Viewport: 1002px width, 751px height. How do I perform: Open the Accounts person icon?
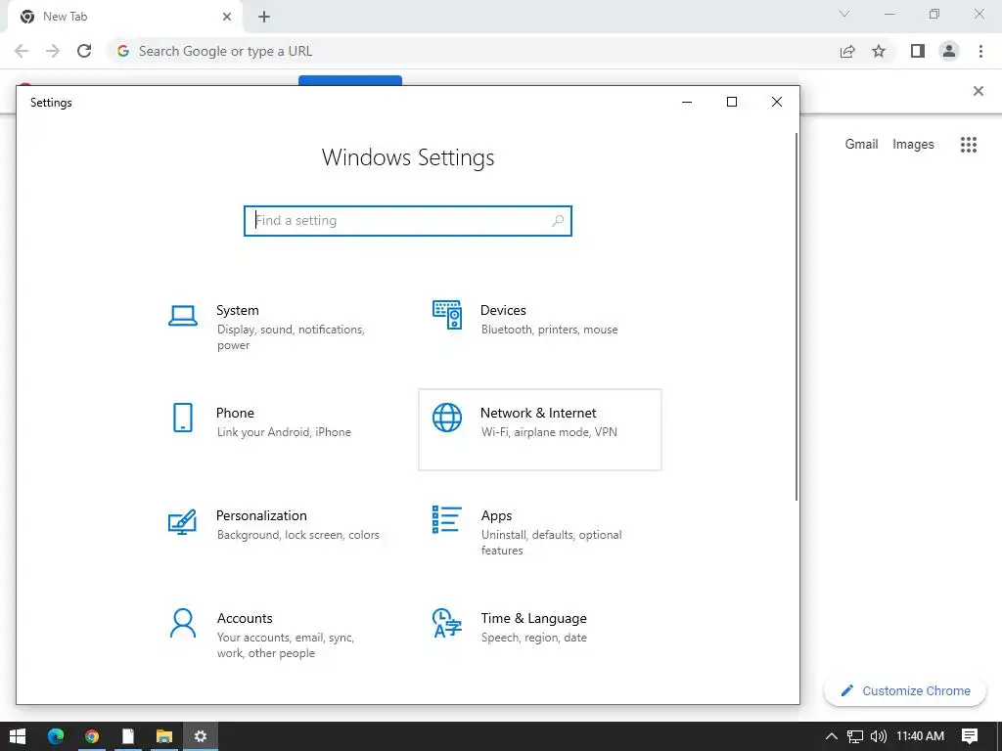pyautogui.click(x=183, y=623)
